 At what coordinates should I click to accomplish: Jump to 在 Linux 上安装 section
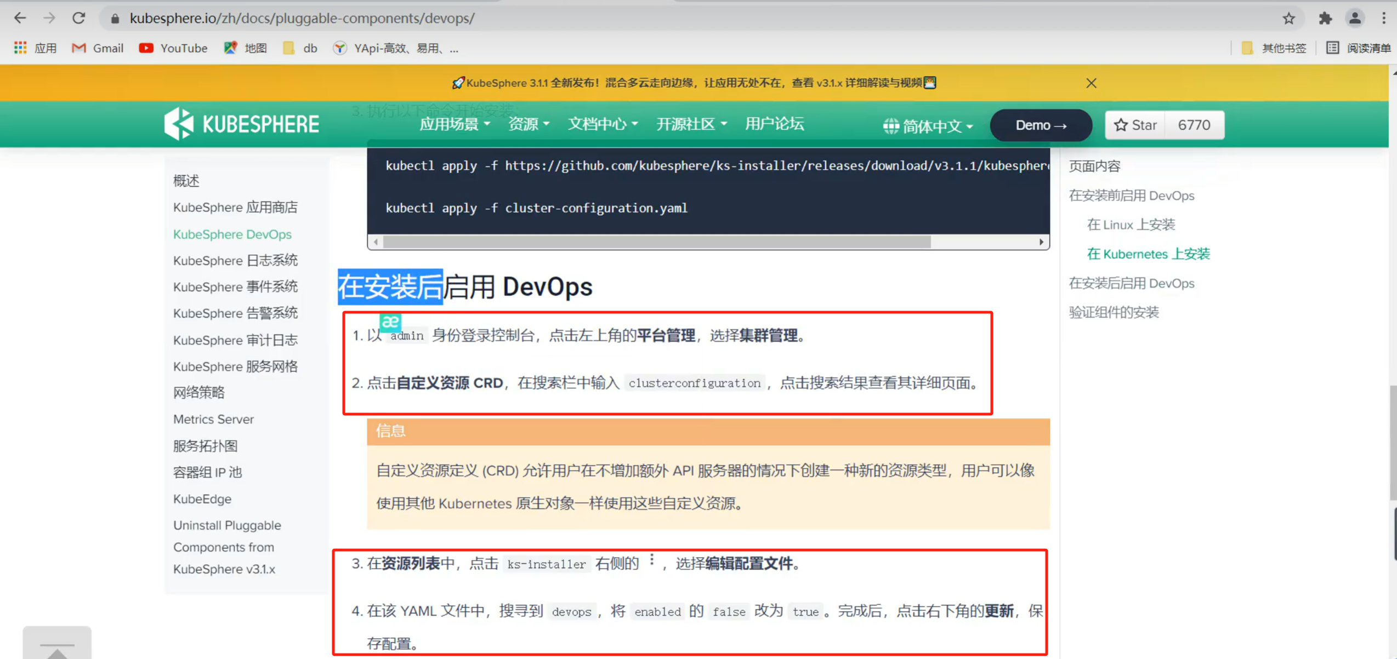(1132, 225)
